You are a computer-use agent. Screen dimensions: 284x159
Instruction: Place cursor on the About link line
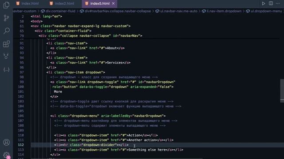(87, 48)
